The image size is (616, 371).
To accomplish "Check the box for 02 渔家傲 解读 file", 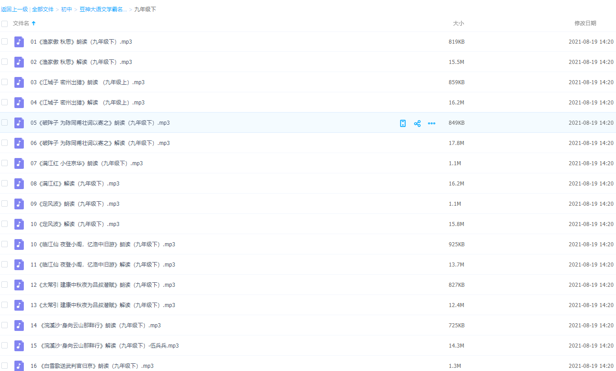I will tap(4, 62).
